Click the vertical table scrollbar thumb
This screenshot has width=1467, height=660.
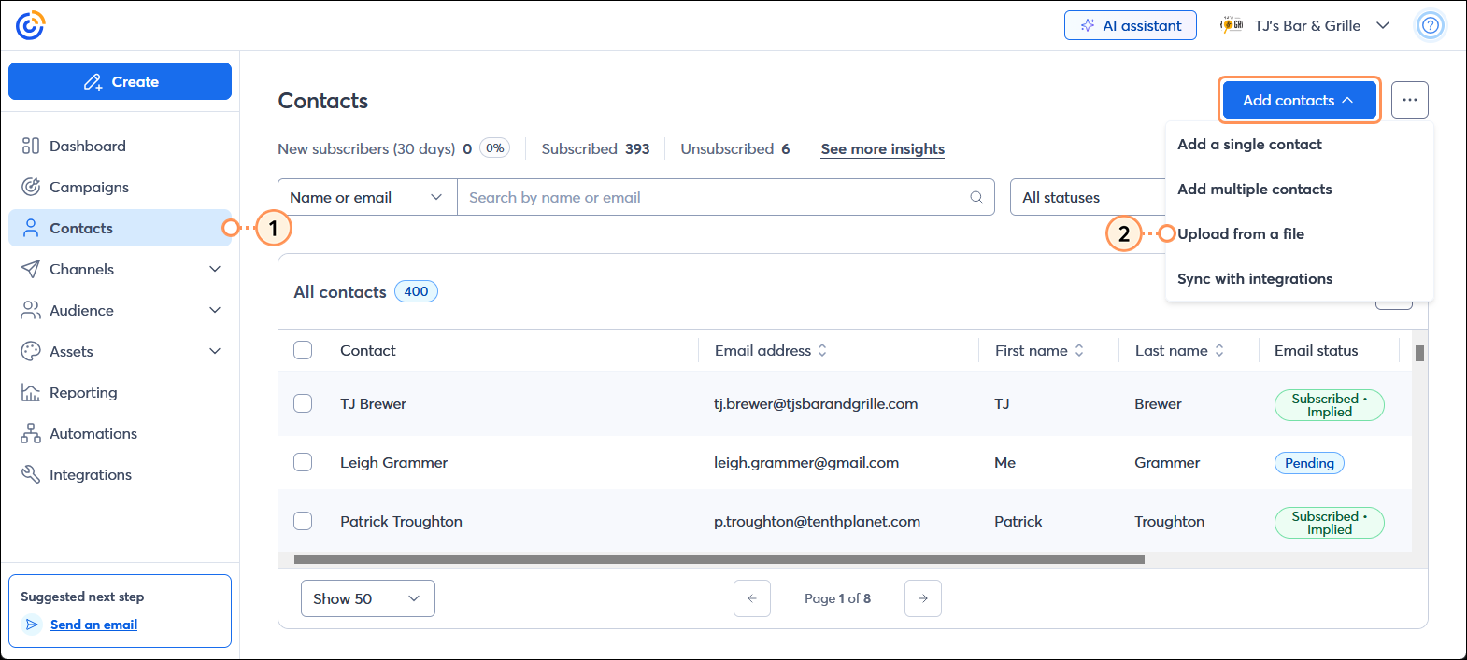click(1419, 353)
